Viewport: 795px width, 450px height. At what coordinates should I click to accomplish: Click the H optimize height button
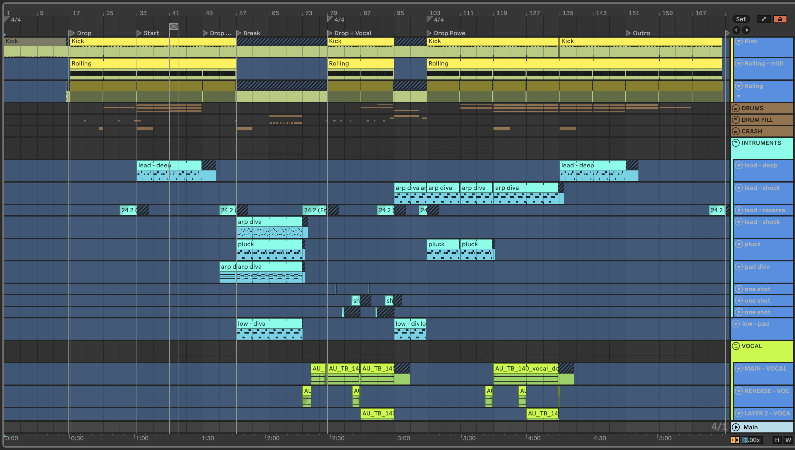(x=777, y=440)
